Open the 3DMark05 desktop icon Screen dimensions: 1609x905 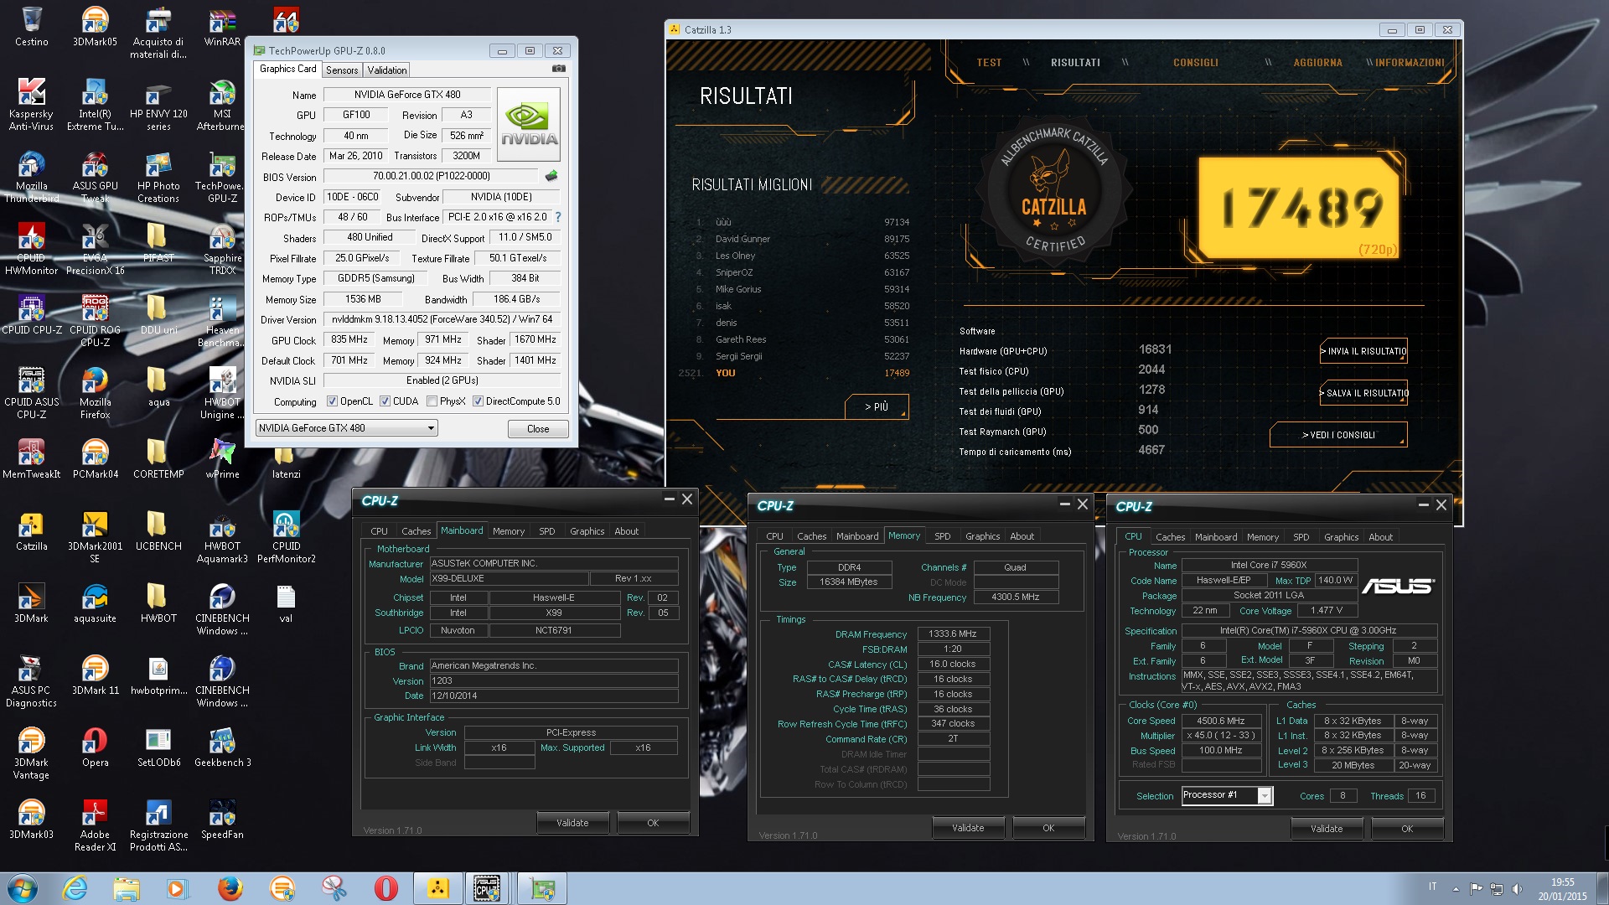(95, 27)
